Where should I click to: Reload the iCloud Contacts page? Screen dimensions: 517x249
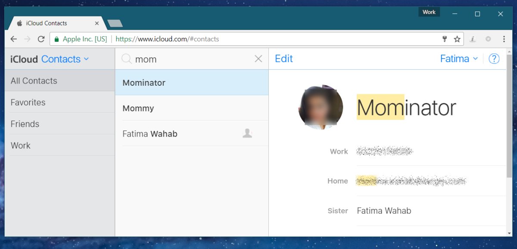tap(41, 39)
